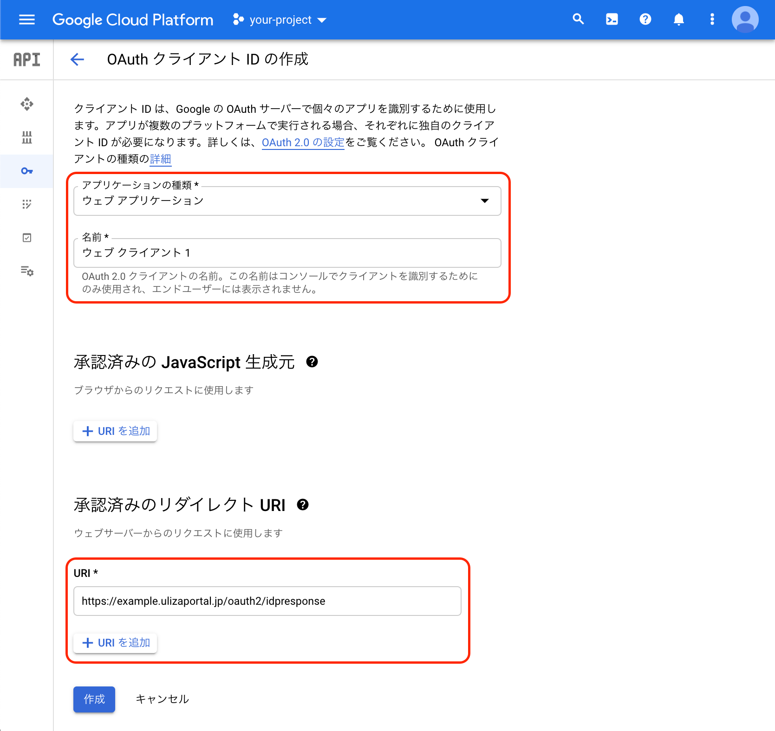
Task: Open the Domain verification checkbox sidebar icon
Action: click(x=27, y=238)
